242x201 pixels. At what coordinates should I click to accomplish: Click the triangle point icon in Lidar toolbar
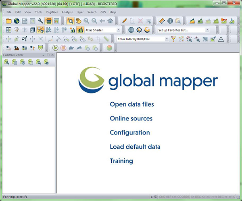(221, 39)
